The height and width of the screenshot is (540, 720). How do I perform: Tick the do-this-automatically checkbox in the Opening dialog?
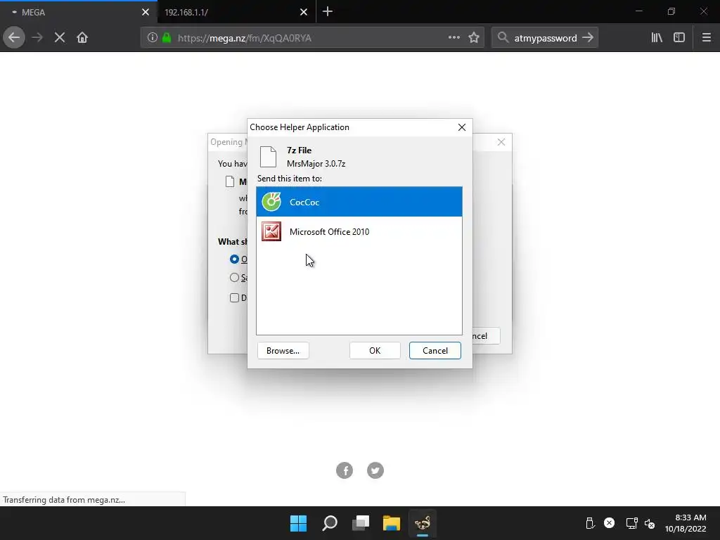pos(234,298)
